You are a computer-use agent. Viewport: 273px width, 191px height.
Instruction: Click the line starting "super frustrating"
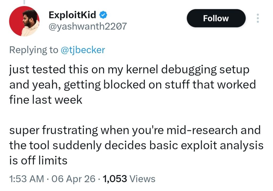(x=135, y=131)
